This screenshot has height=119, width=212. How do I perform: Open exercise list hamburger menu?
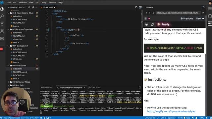click(x=145, y=19)
